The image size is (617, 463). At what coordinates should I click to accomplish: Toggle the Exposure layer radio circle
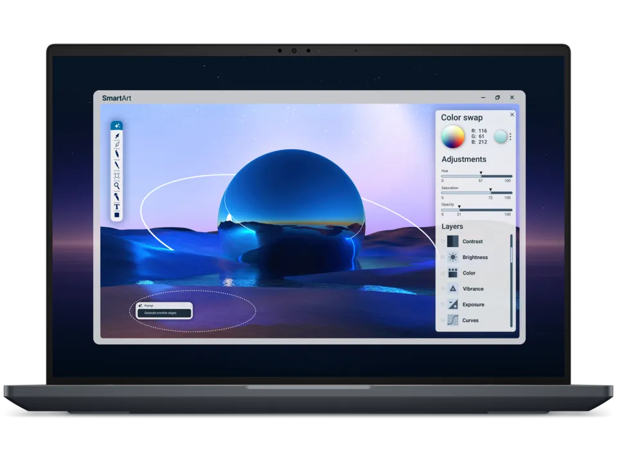(443, 304)
